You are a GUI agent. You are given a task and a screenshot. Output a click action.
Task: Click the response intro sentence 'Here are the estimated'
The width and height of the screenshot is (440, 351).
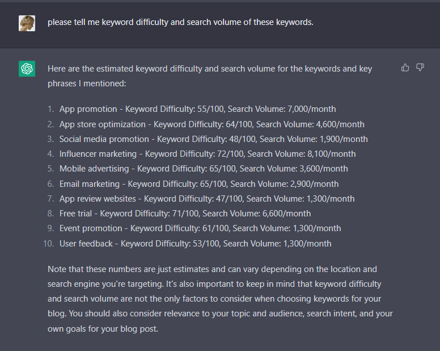pyautogui.click(x=210, y=76)
